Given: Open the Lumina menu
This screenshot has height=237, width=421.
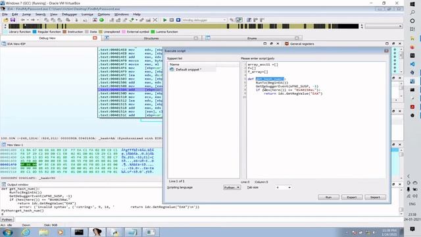Looking at the screenshot, I should tap(87, 14).
